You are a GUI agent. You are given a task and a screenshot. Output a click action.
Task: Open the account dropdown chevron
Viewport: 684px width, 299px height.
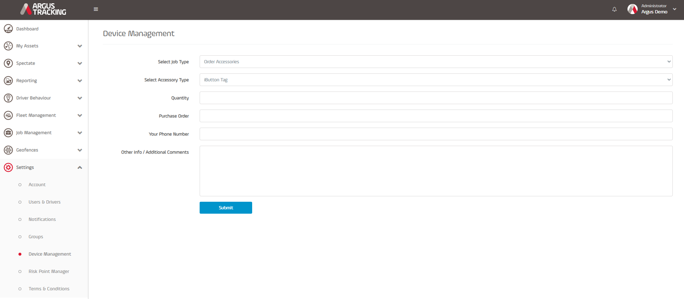point(675,9)
